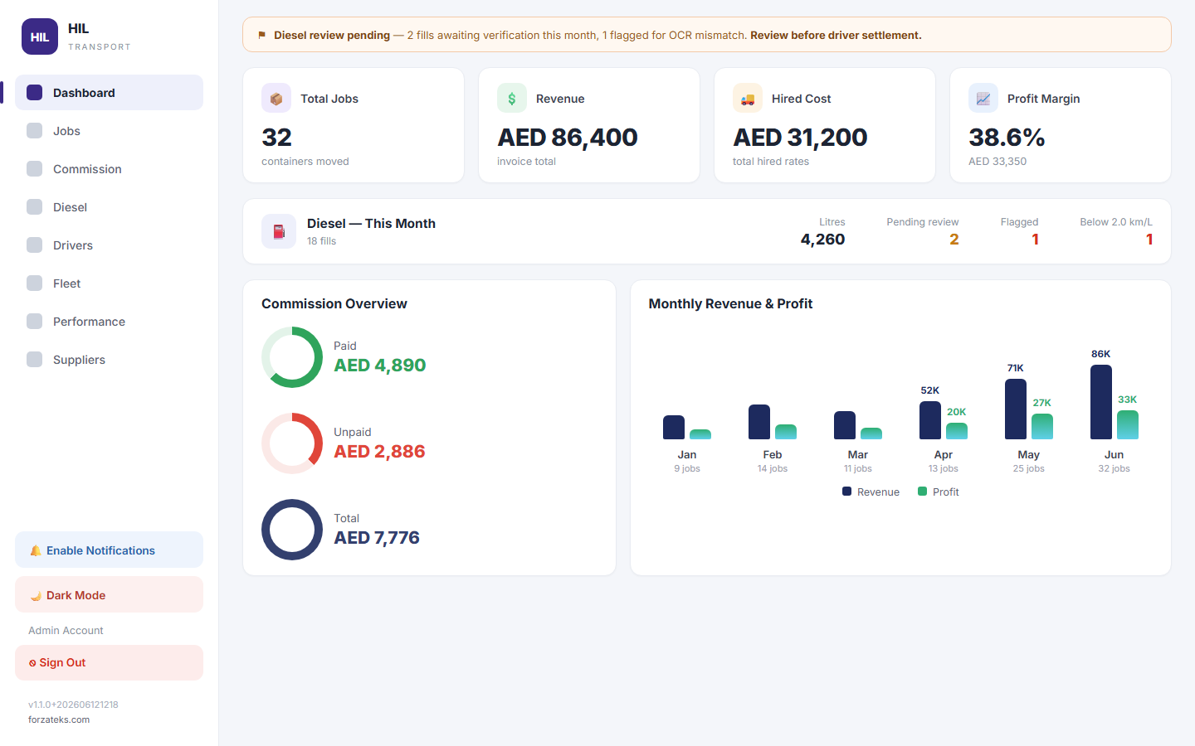
Task: Click the Apr profit bar 20K
Action: click(957, 431)
